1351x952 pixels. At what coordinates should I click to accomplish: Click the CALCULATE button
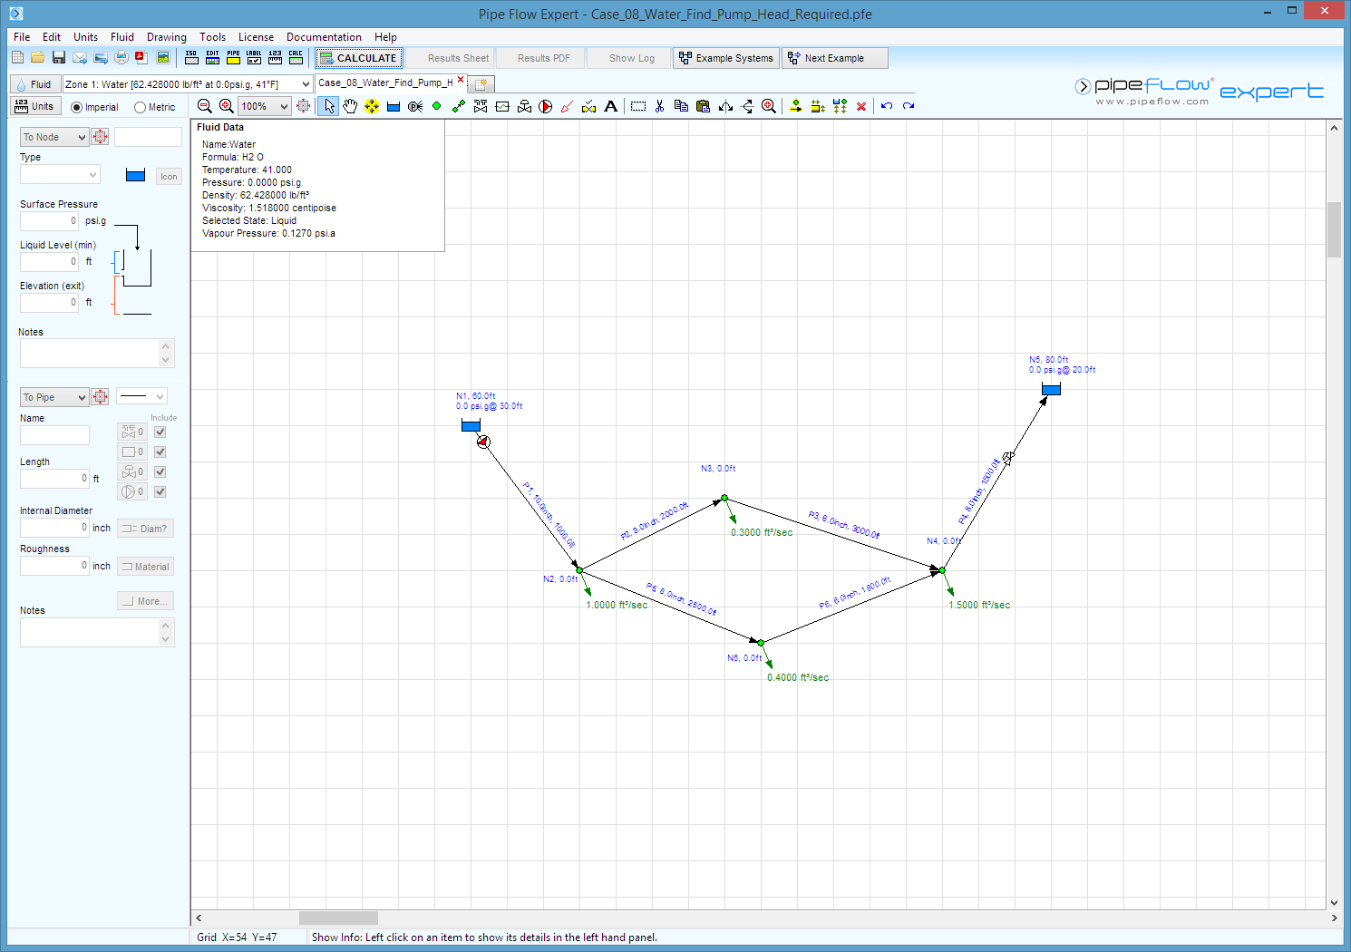coord(358,58)
